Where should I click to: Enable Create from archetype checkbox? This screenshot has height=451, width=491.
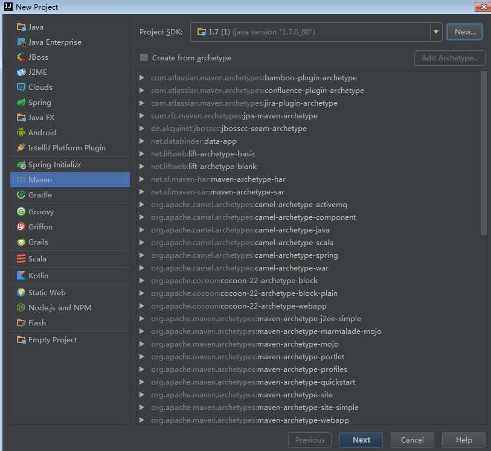pos(144,57)
